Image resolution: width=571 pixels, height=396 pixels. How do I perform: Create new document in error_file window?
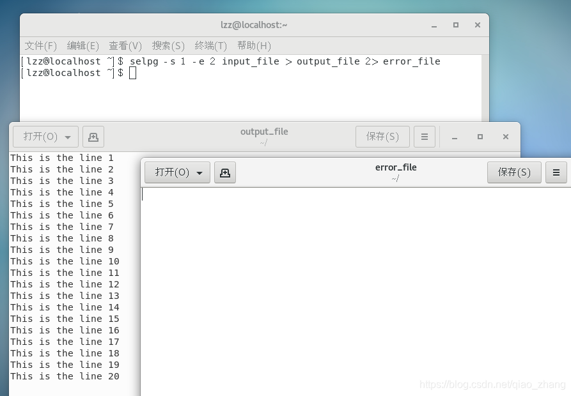tap(225, 172)
